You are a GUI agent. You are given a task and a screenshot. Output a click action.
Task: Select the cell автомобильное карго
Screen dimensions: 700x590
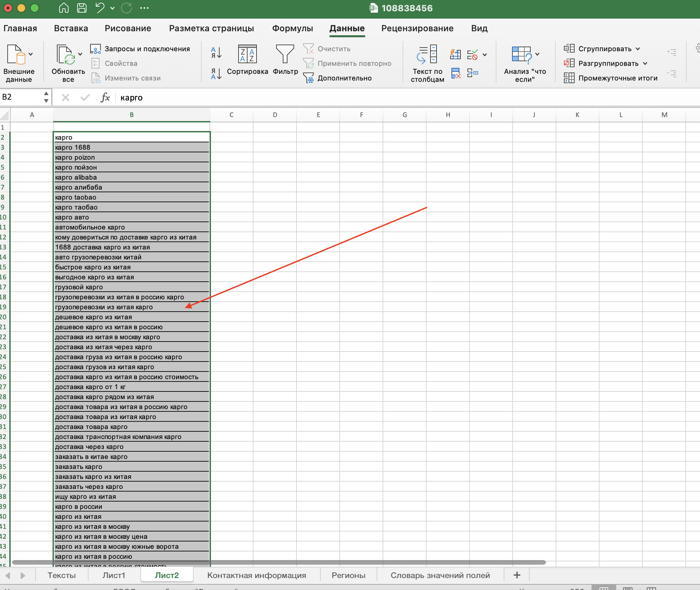click(x=131, y=227)
